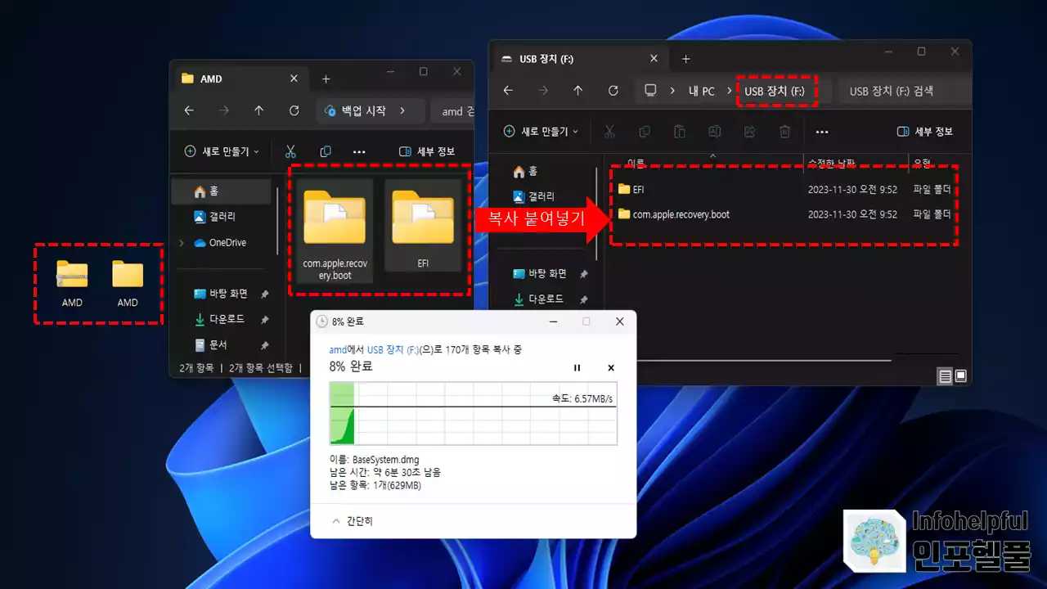Screen dimensions: 1047x589
Task: Close the AMD tab
Action: (294, 79)
